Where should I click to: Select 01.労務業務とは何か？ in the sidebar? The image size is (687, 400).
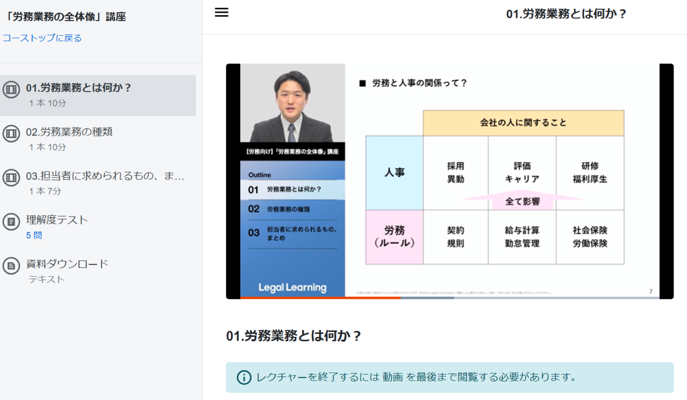[79, 88]
